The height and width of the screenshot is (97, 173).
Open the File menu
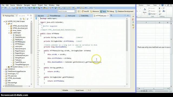point(3,5)
